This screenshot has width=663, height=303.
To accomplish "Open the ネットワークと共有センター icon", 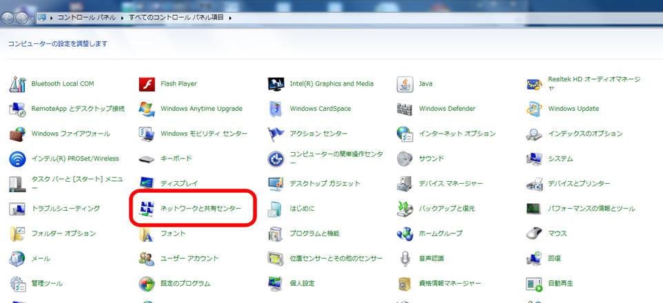I will (x=147, y=209).
